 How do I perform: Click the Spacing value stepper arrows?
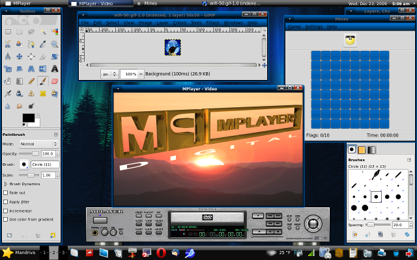pos(411,225)
